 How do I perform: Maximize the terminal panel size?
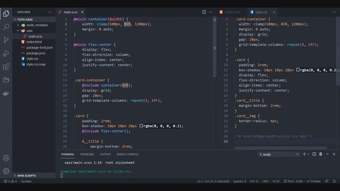pyautogui.click(x=327, y=154)
